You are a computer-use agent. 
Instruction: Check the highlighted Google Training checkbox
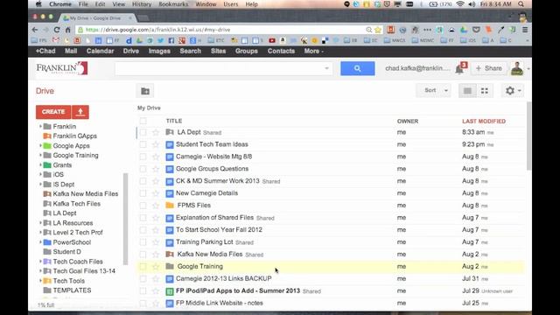(x=143, y=266)
